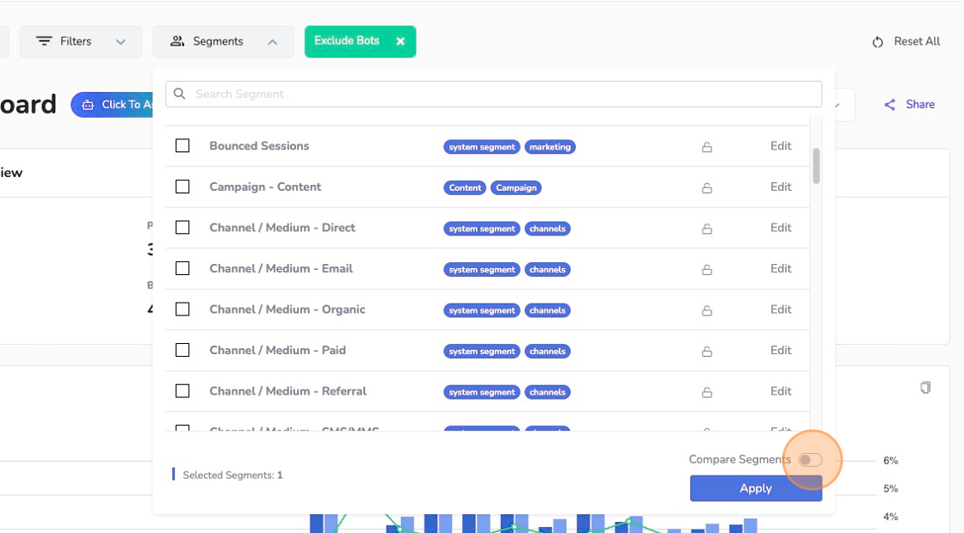This screenshot has height=533, width=964.
Task: Click the lock icon for Bounced Sessions
Action: pos(707,147)
